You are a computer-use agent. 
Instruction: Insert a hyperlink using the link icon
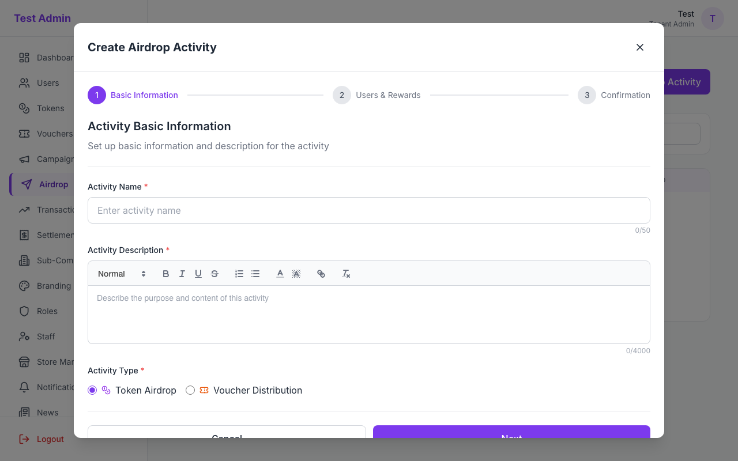(x=321, y=274)
